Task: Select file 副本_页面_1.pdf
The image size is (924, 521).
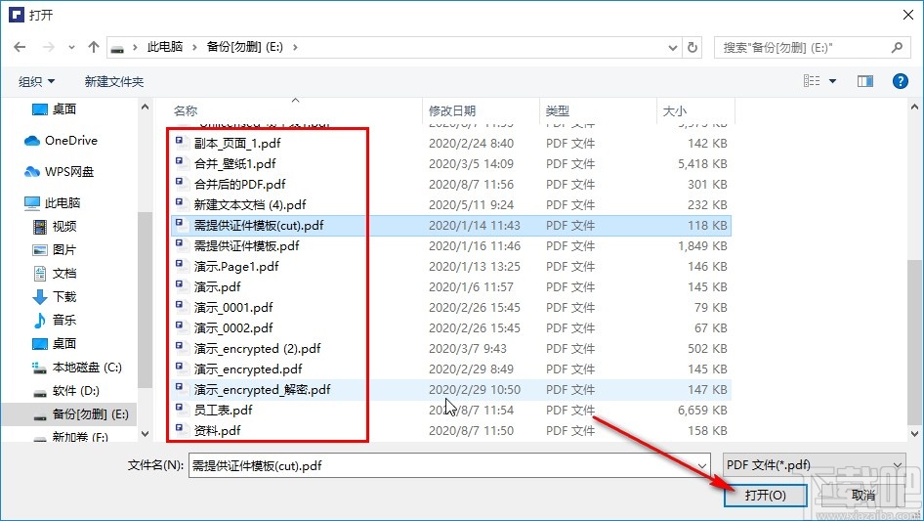Action: [x=237, y=144]
